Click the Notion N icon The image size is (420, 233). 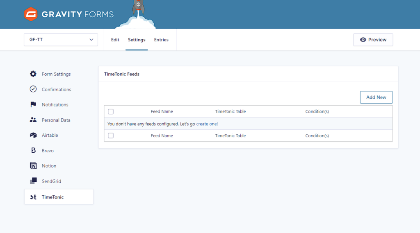pos(33,165)
